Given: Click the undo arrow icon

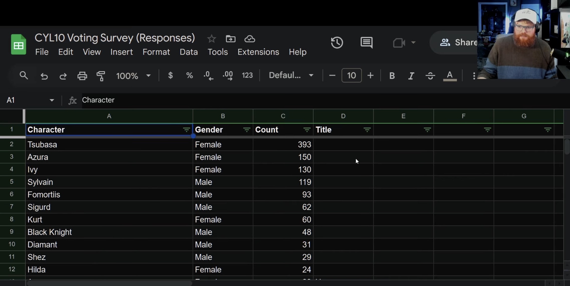Looking at the screenshot, I should click(44, 76).
